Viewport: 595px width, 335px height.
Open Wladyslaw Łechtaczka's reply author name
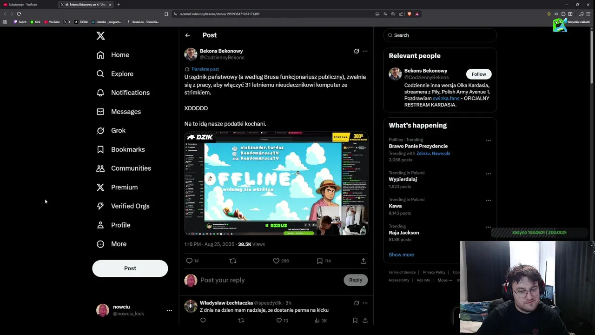click(x=226, y=303)
